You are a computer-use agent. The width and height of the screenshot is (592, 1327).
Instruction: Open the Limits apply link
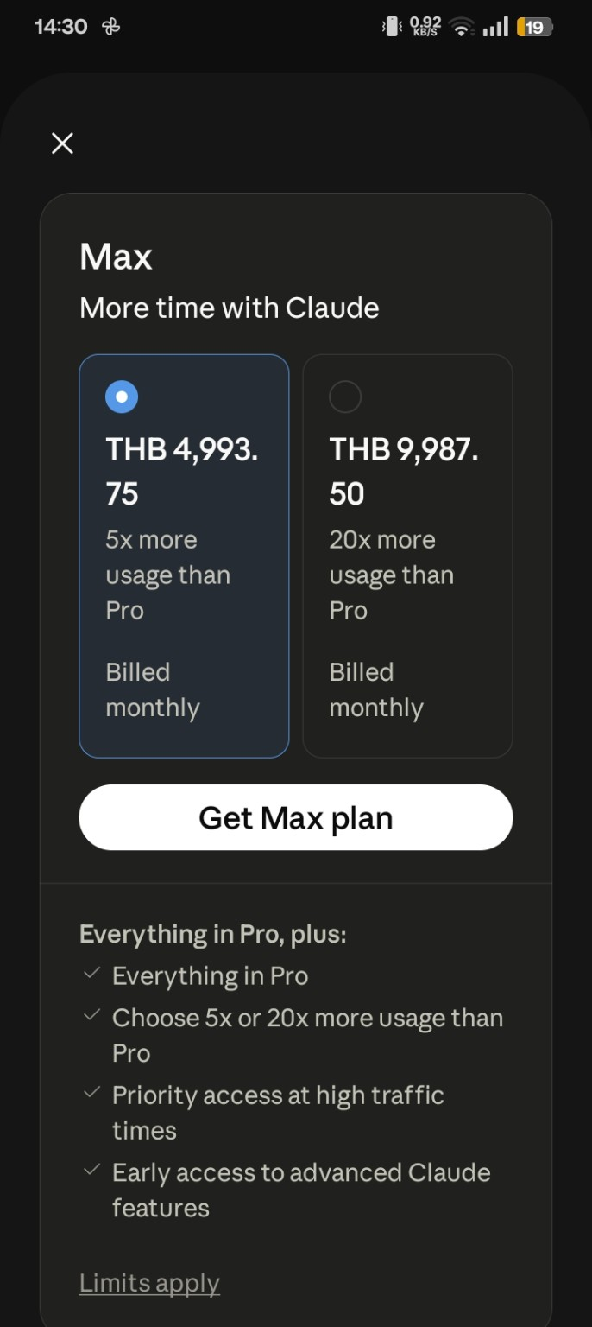click(149, 1283)
